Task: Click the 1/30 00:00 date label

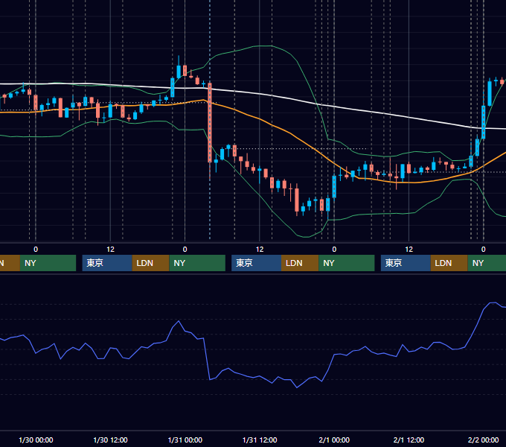Action: pyautogui.click(x=36, y=440)
